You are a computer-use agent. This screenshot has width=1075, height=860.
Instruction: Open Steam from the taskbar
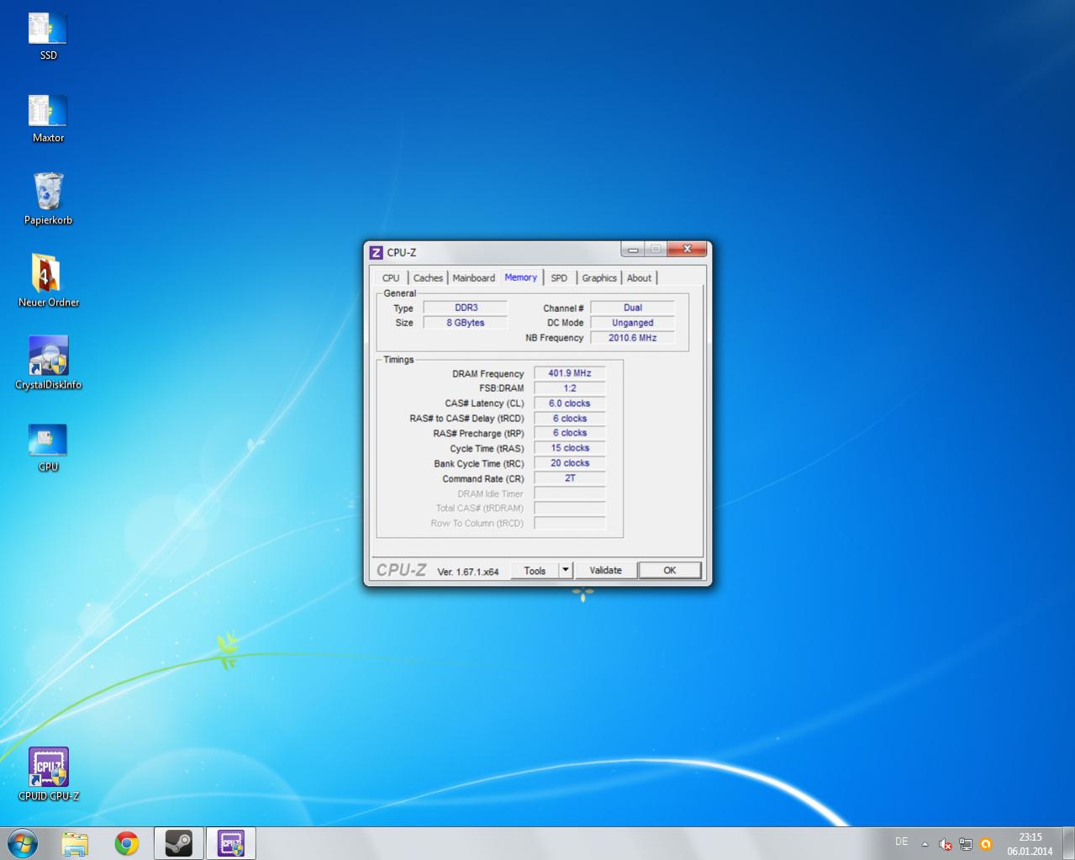click(178, 843)
